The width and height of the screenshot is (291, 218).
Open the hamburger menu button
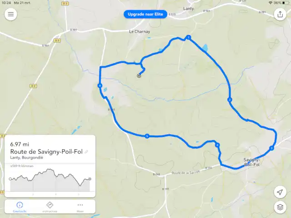pos(11,14)
